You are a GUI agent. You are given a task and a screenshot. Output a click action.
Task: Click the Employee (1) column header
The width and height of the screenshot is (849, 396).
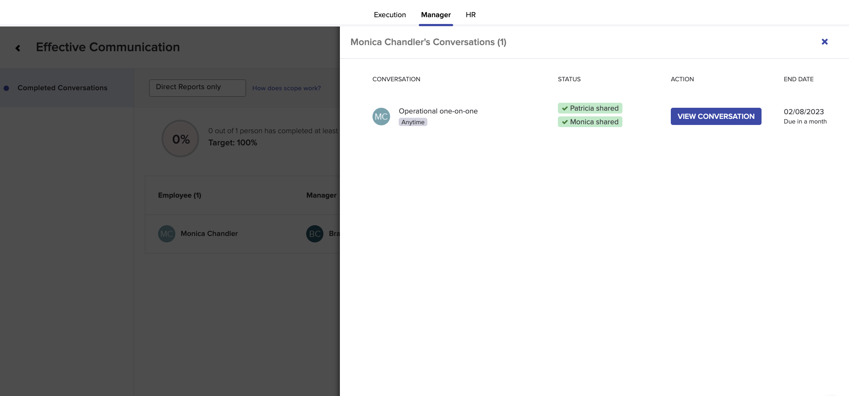tap(180, 195)
